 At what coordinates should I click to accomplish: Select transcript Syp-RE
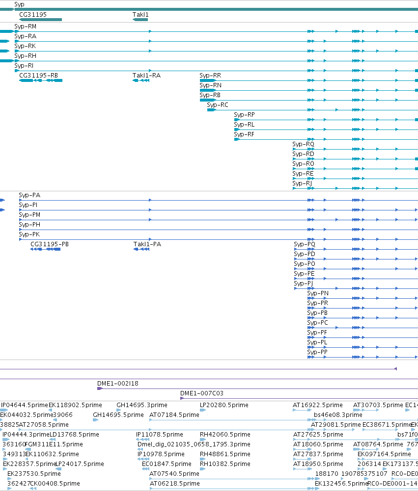point(303,174)
